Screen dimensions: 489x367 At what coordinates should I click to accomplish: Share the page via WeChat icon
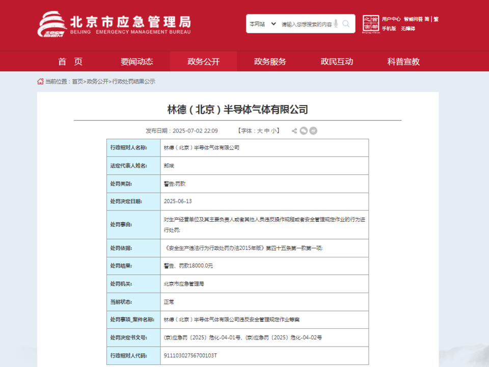click(x=304, y=131)
